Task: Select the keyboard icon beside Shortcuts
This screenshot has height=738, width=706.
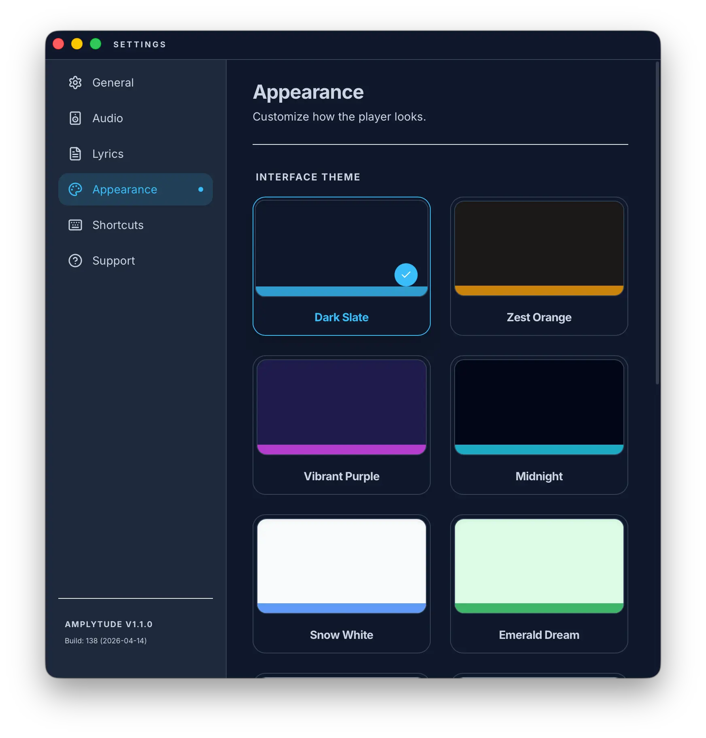Action: coord(75,225)
